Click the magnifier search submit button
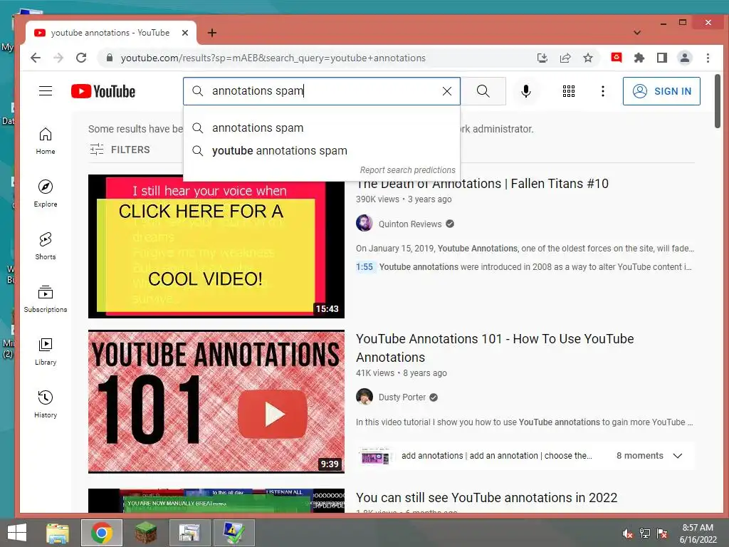 (x=483, y=91)
